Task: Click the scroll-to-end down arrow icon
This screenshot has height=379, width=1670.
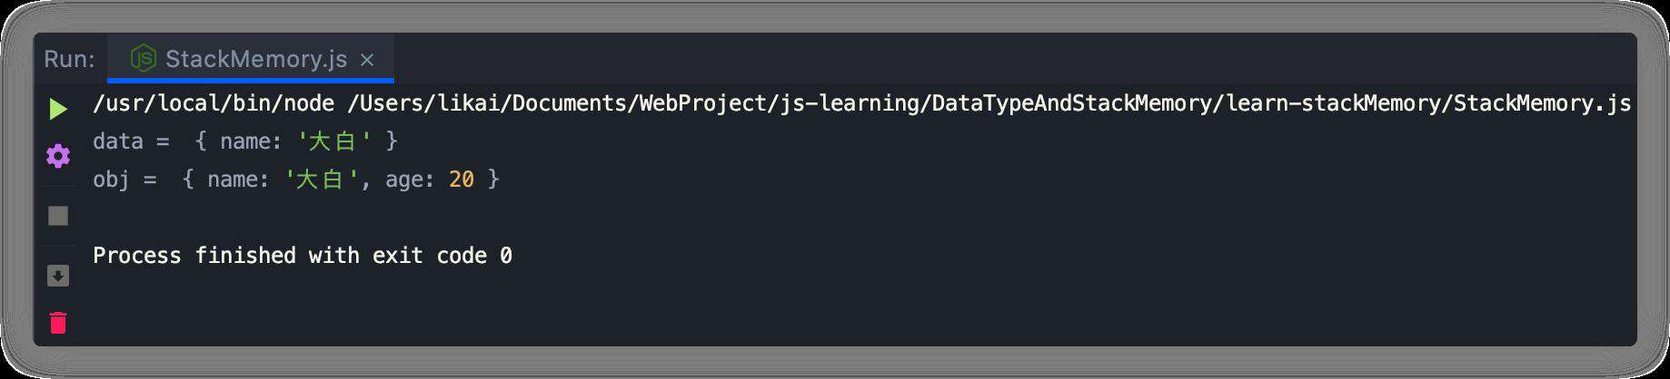Action: [x=58, y=276]
